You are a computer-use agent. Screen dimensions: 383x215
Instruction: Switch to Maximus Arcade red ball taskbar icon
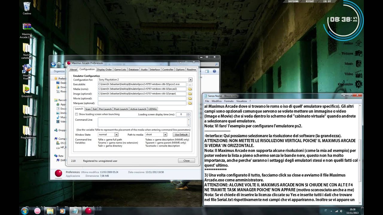[89, 211]
